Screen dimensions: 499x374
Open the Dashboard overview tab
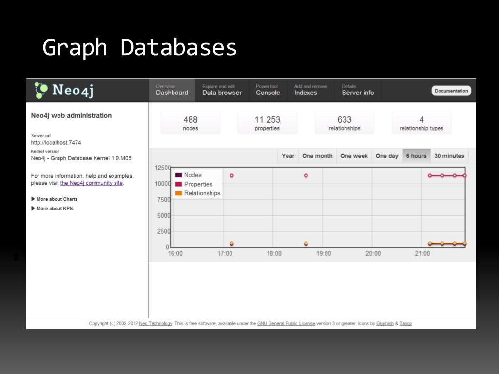coord(172,90)
